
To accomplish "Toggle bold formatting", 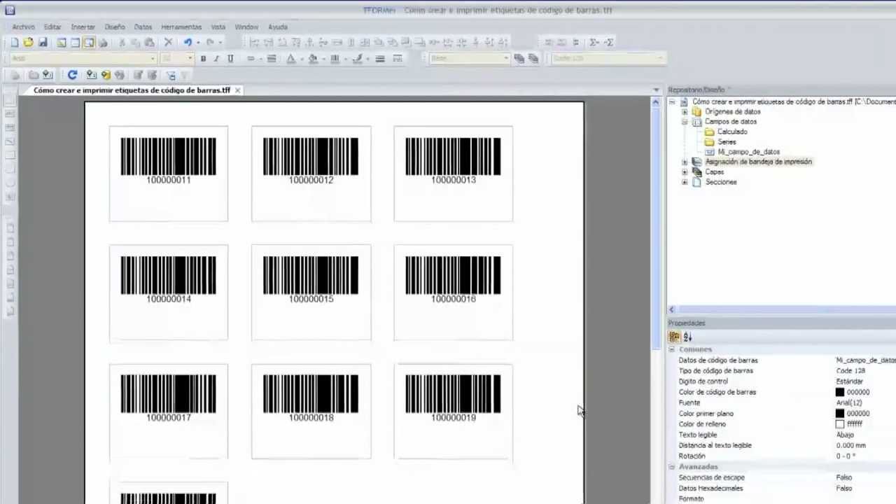I will pos(203,59).
